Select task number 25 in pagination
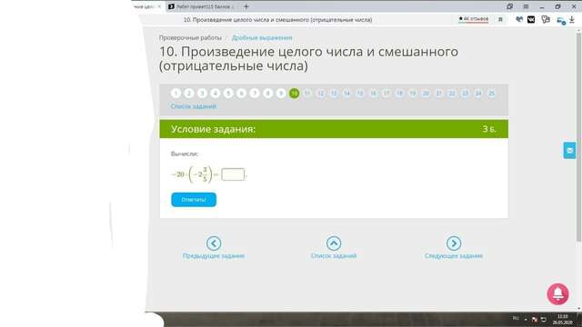582x327 pixels. 491,94
